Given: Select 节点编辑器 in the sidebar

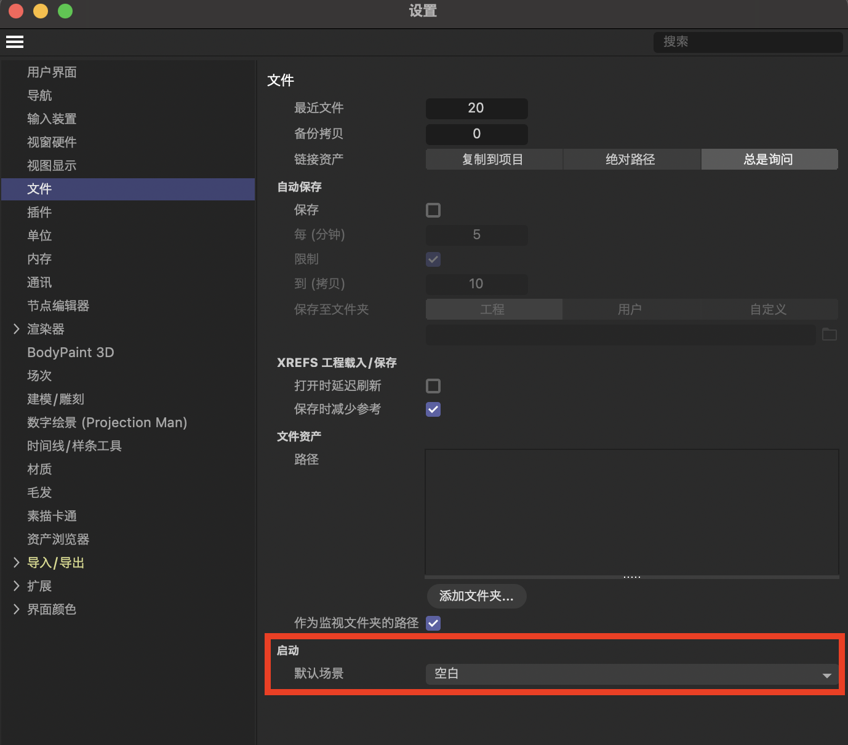Looking at the screenshot, I should (x=58, y=305).
